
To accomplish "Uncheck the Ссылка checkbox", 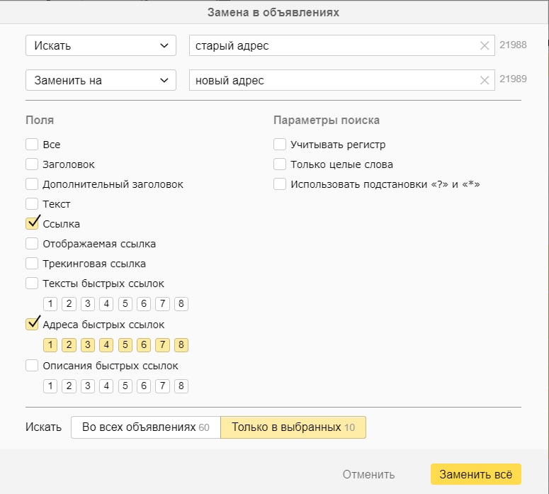I will (x=32, y=224).
